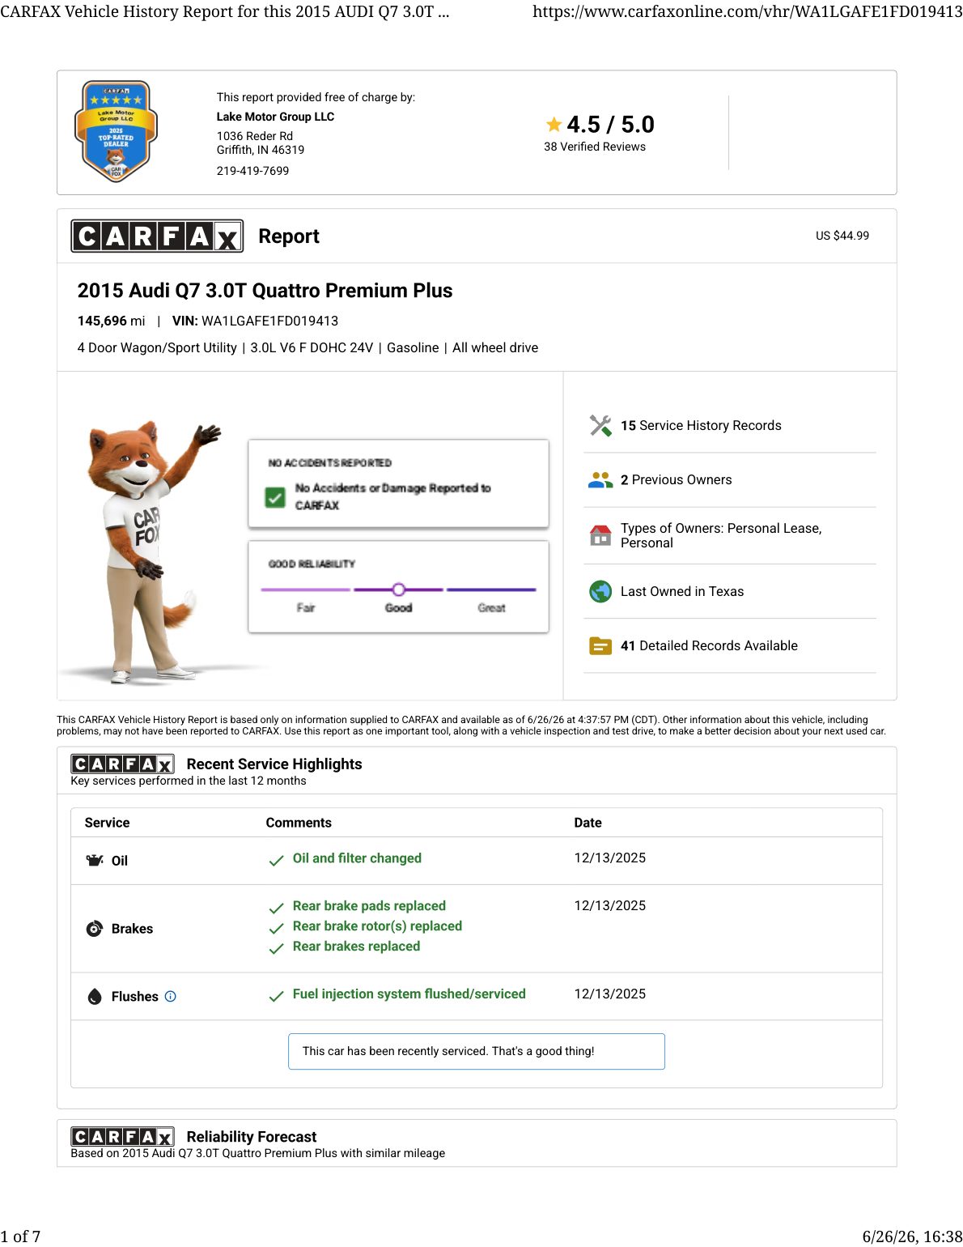Open 2 Previous Owners
The image size is (963, 1247).
click(x=676, y=480)
